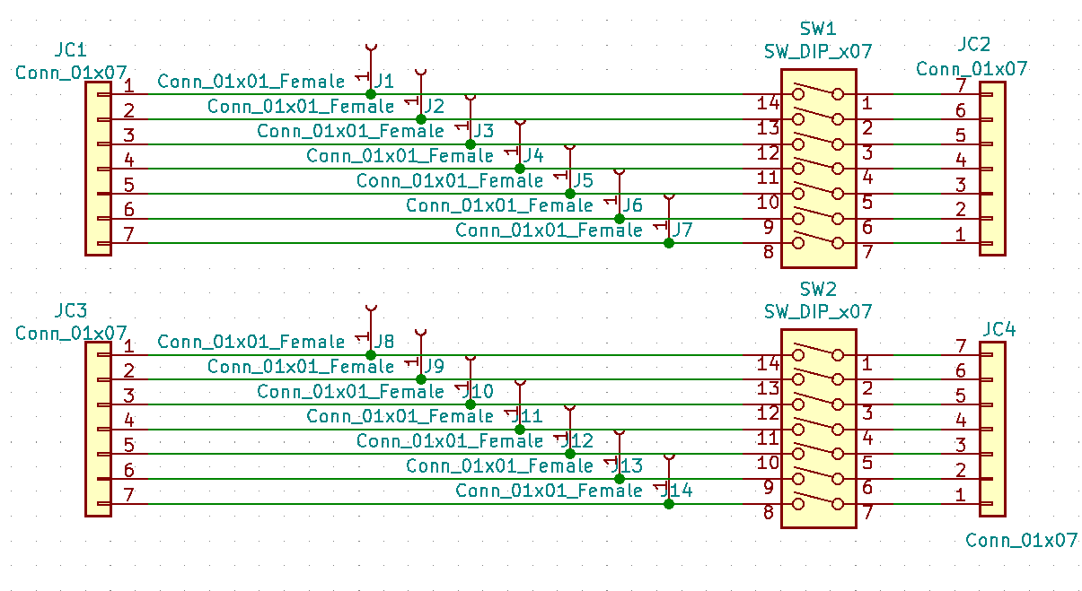Click the junction dot below J8

(371, 354)
